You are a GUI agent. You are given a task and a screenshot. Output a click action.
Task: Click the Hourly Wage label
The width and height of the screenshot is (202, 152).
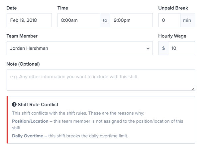[x=172, y=36]
